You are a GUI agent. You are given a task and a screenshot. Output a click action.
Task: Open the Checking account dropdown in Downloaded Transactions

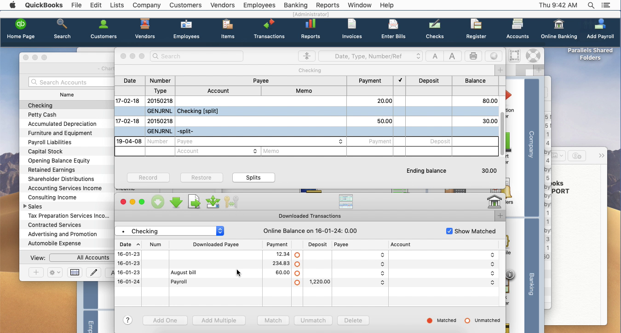169,231
